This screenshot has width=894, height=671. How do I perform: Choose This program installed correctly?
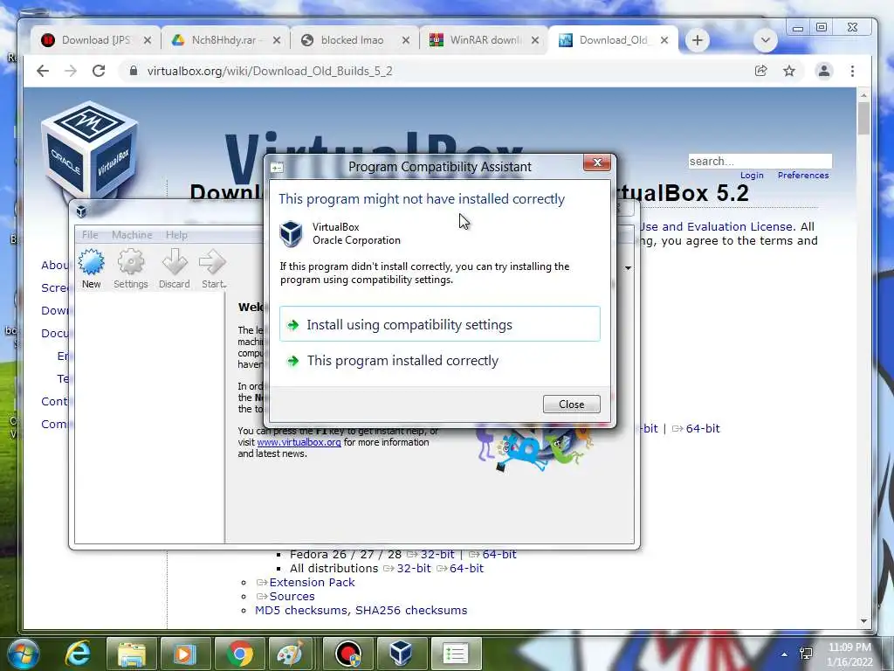pos(440,361)
